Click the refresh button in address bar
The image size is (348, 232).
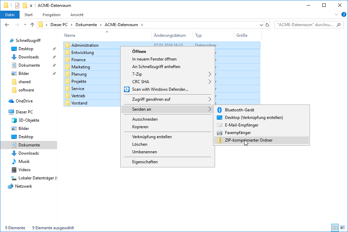[x=268, y=25]
